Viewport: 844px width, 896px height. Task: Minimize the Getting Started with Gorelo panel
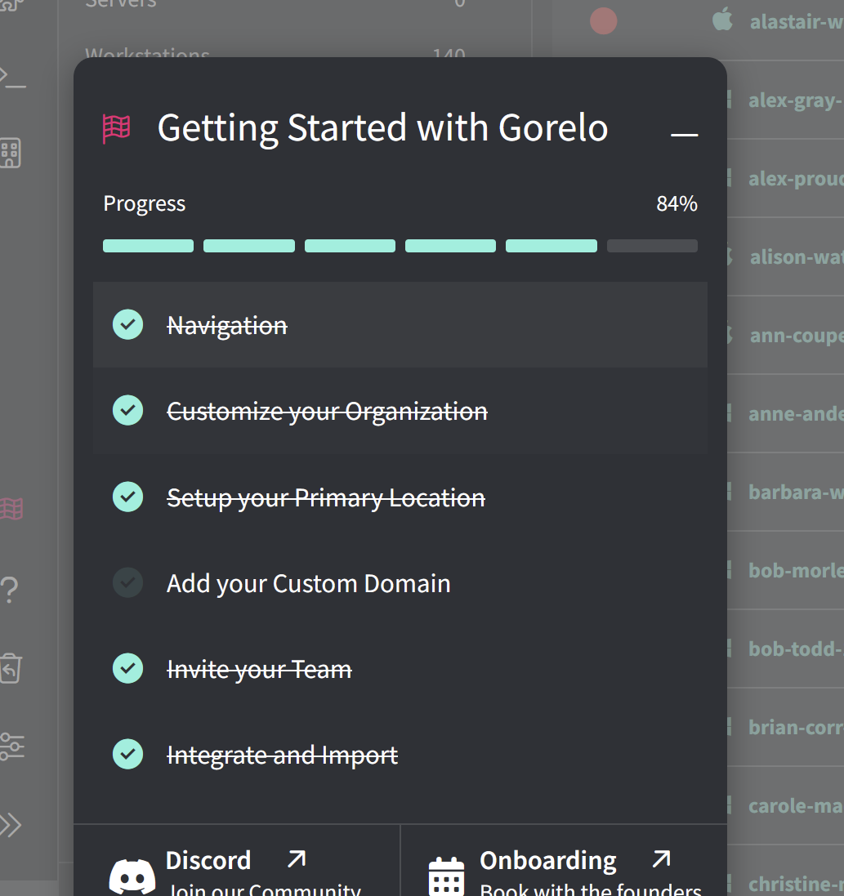coord(684,134)
